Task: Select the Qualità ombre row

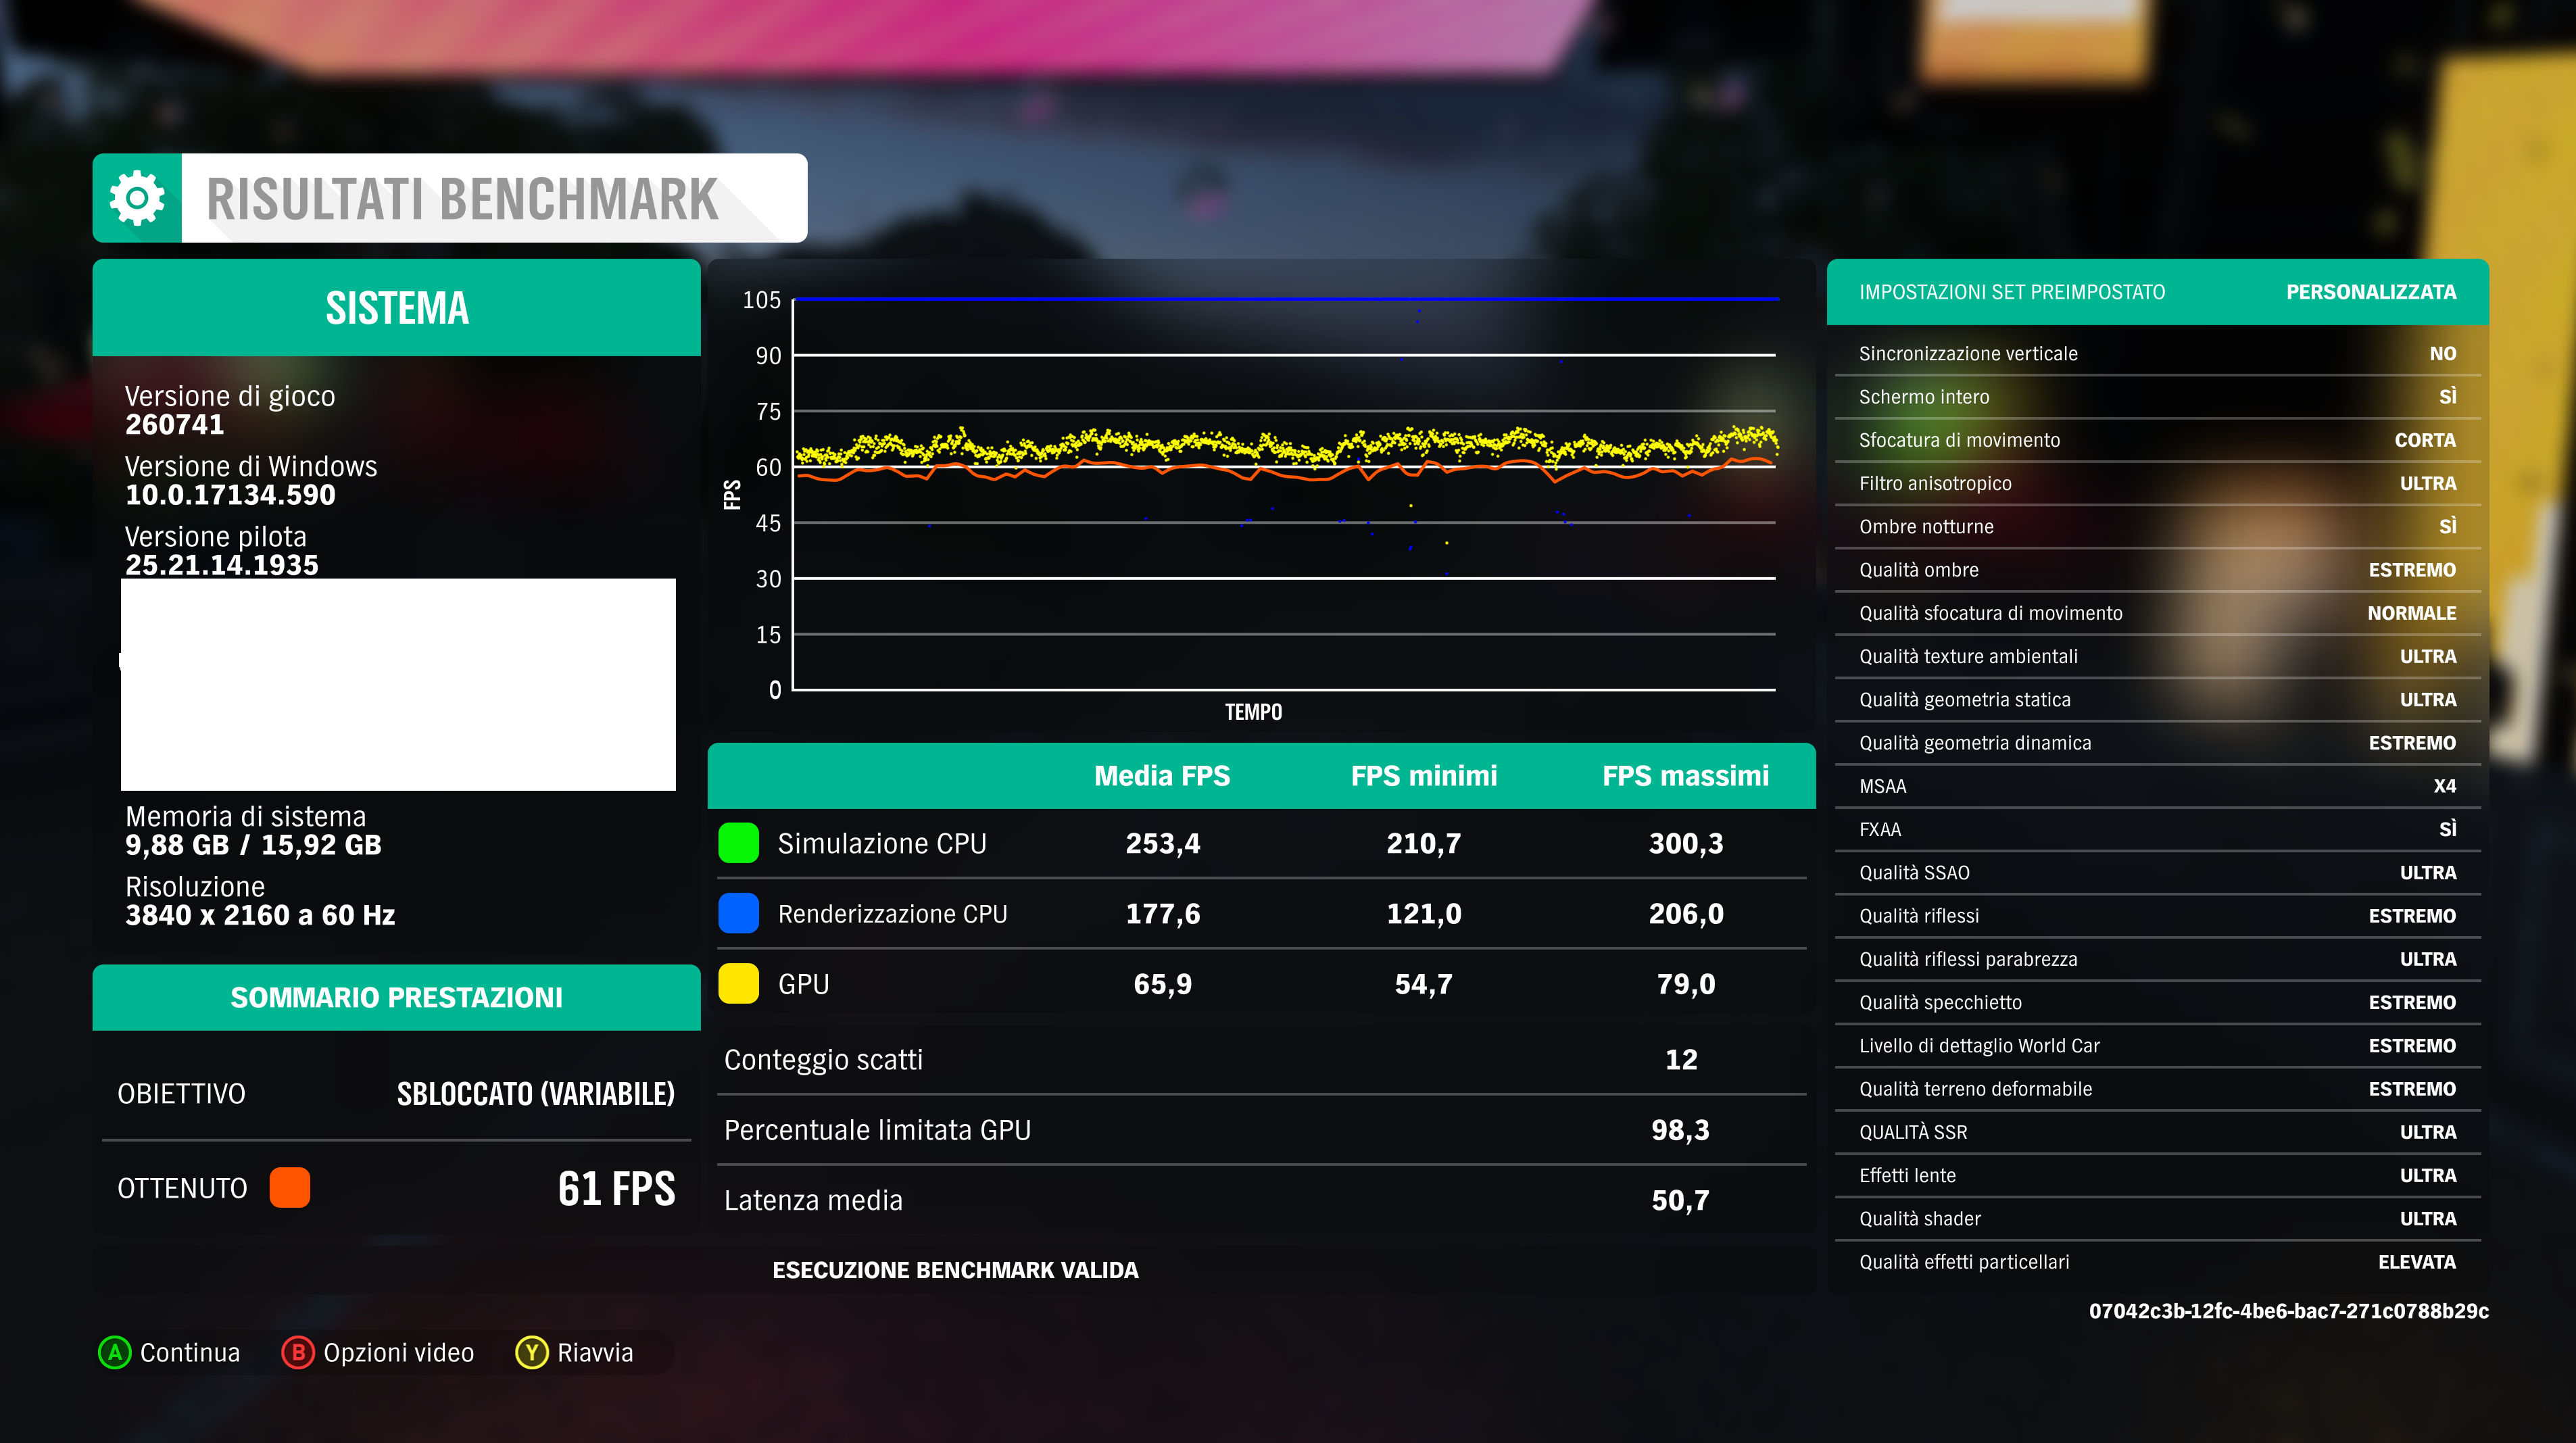Action: coord(2158,570)
